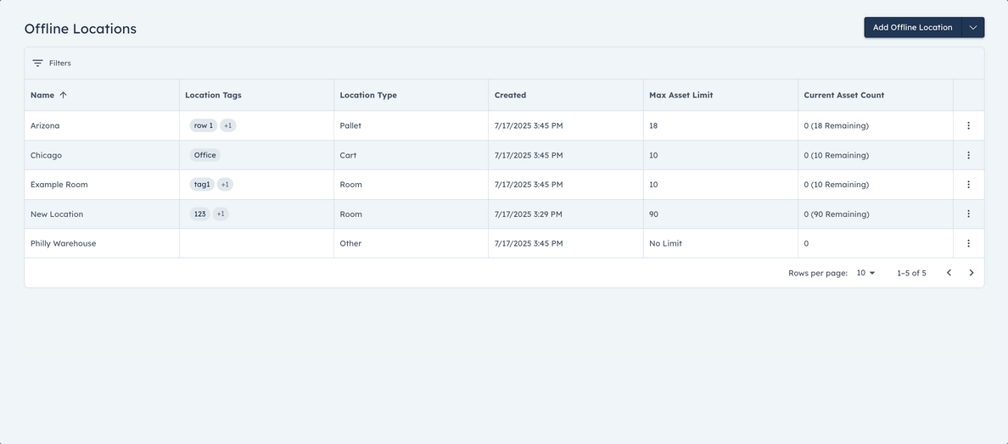The width and height of the screenshot is (1008, 444).
Task: Click the Offline Locations page heading
Action: point(81,29)
